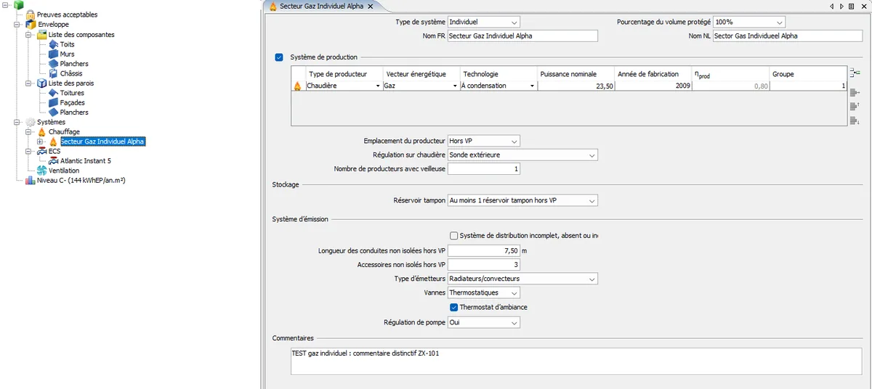Click the Commentaires text area
This screenshot has width=872, height=389.
coord(578,361)
